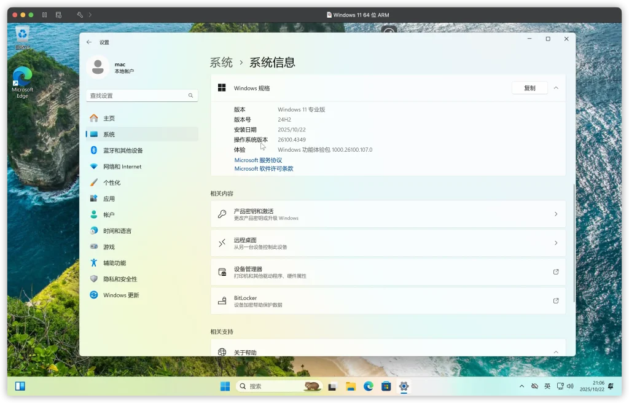Click the Windows Start button
629x403 pixels.
pyautogui.click(x=225, y=386)
